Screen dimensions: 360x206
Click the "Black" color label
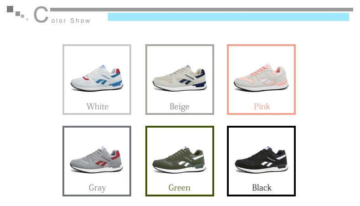(262, 188)
